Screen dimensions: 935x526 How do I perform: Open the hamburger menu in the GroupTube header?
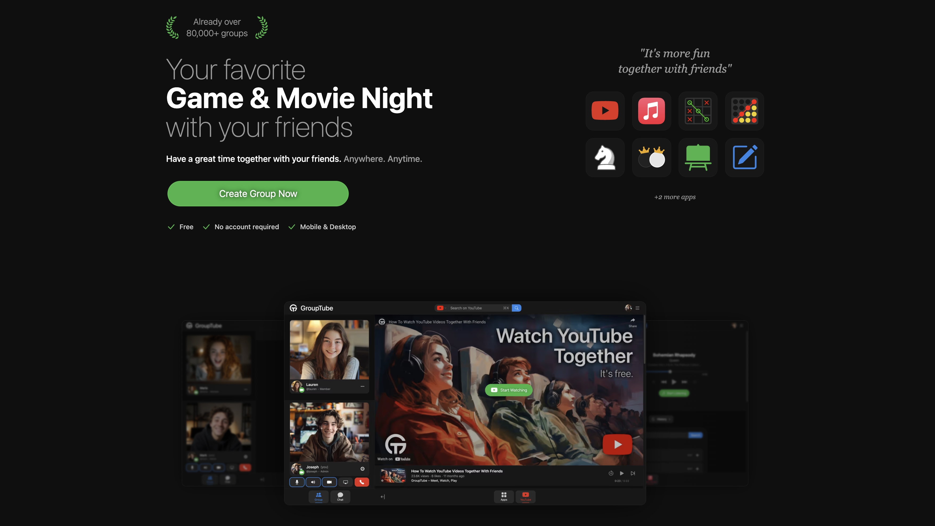coord(637,308)
